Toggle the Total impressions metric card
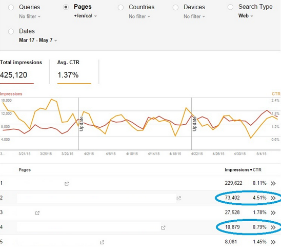The height and width of the screenshot is (250, 281). pos(21,71)
